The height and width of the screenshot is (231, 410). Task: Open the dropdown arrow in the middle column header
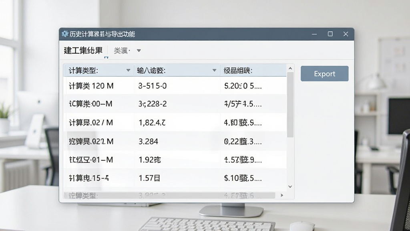(x=215, y=70)
